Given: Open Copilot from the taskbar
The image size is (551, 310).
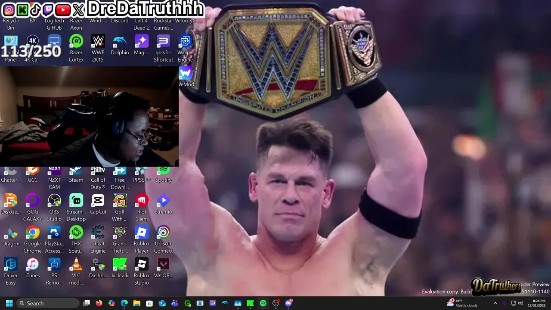Looking at the screenshot, I should 111,303.
